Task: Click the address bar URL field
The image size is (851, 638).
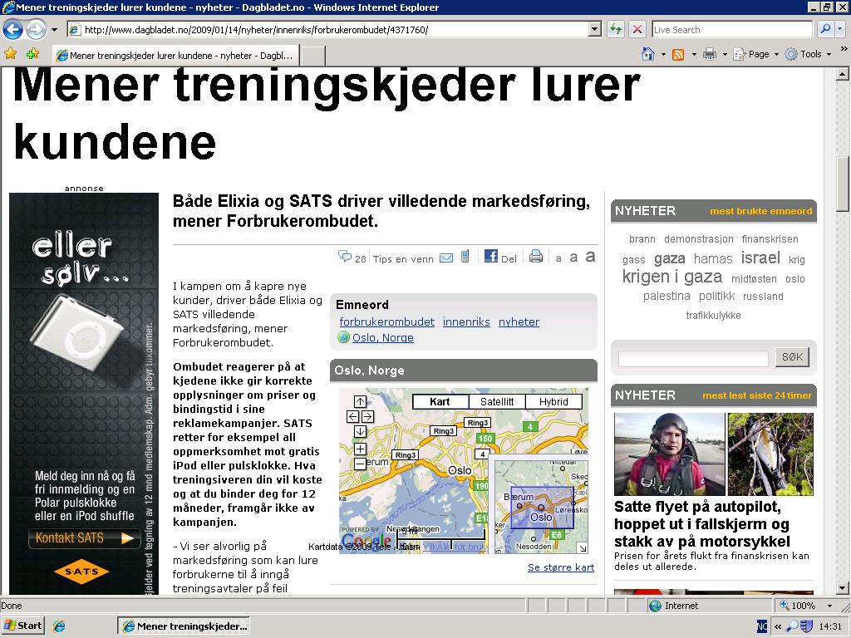Action: pos(327,30)
